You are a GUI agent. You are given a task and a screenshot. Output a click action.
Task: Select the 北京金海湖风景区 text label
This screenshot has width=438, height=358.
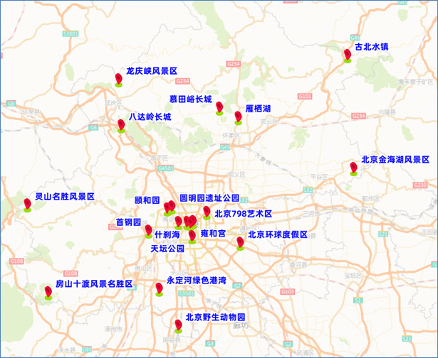pos(395,160)
